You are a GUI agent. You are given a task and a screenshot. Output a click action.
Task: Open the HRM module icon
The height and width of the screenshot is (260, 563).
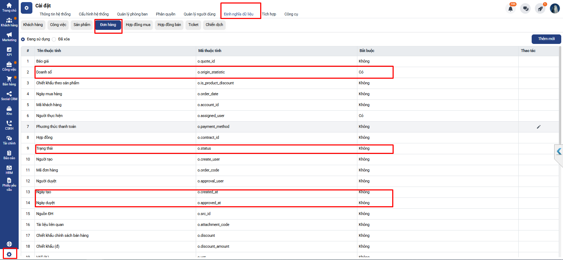tap(9, 169)
